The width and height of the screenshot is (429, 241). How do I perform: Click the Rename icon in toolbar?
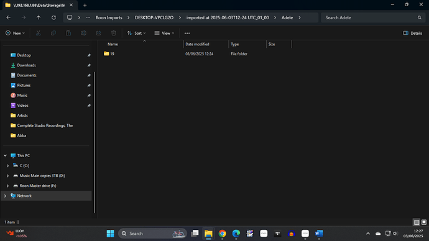(83, 33)
